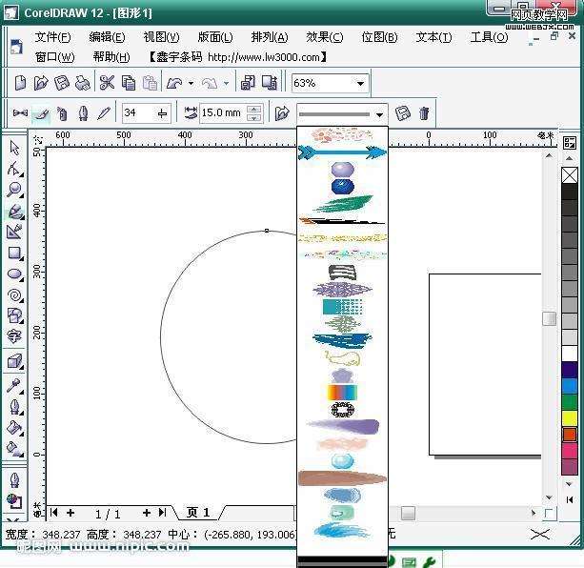Open the 版面(L) menu

(x=215, y=37)
